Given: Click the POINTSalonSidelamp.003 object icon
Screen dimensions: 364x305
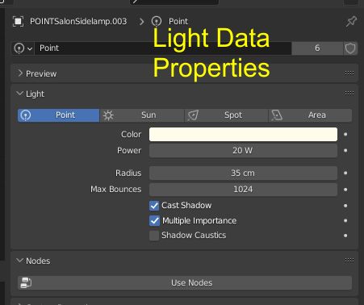Looking at the screenshot, I should click(x=19, y=21).
